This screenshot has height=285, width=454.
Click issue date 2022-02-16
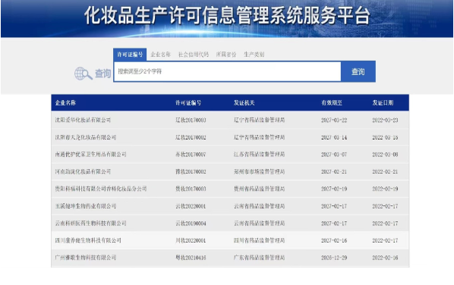(x=385, y=258)
